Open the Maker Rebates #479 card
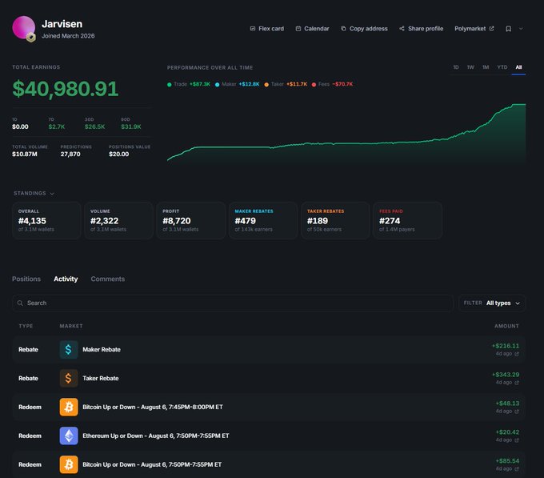544x478 pixels. click(263, 220)
